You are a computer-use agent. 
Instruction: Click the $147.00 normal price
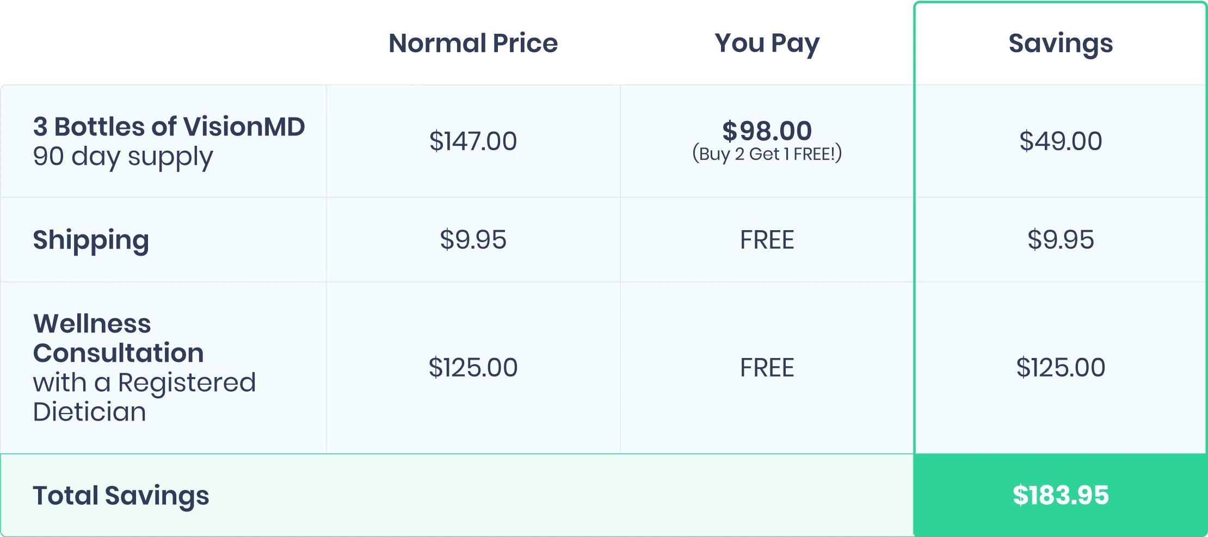pos(473,141)
